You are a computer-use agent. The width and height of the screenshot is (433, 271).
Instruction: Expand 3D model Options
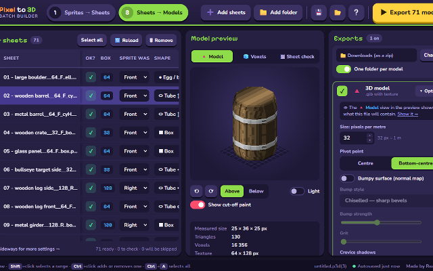pos(424,91)
